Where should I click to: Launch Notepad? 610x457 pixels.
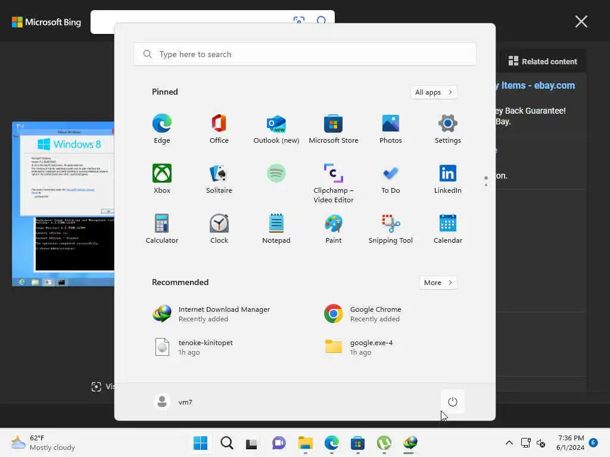click(276, 229)
